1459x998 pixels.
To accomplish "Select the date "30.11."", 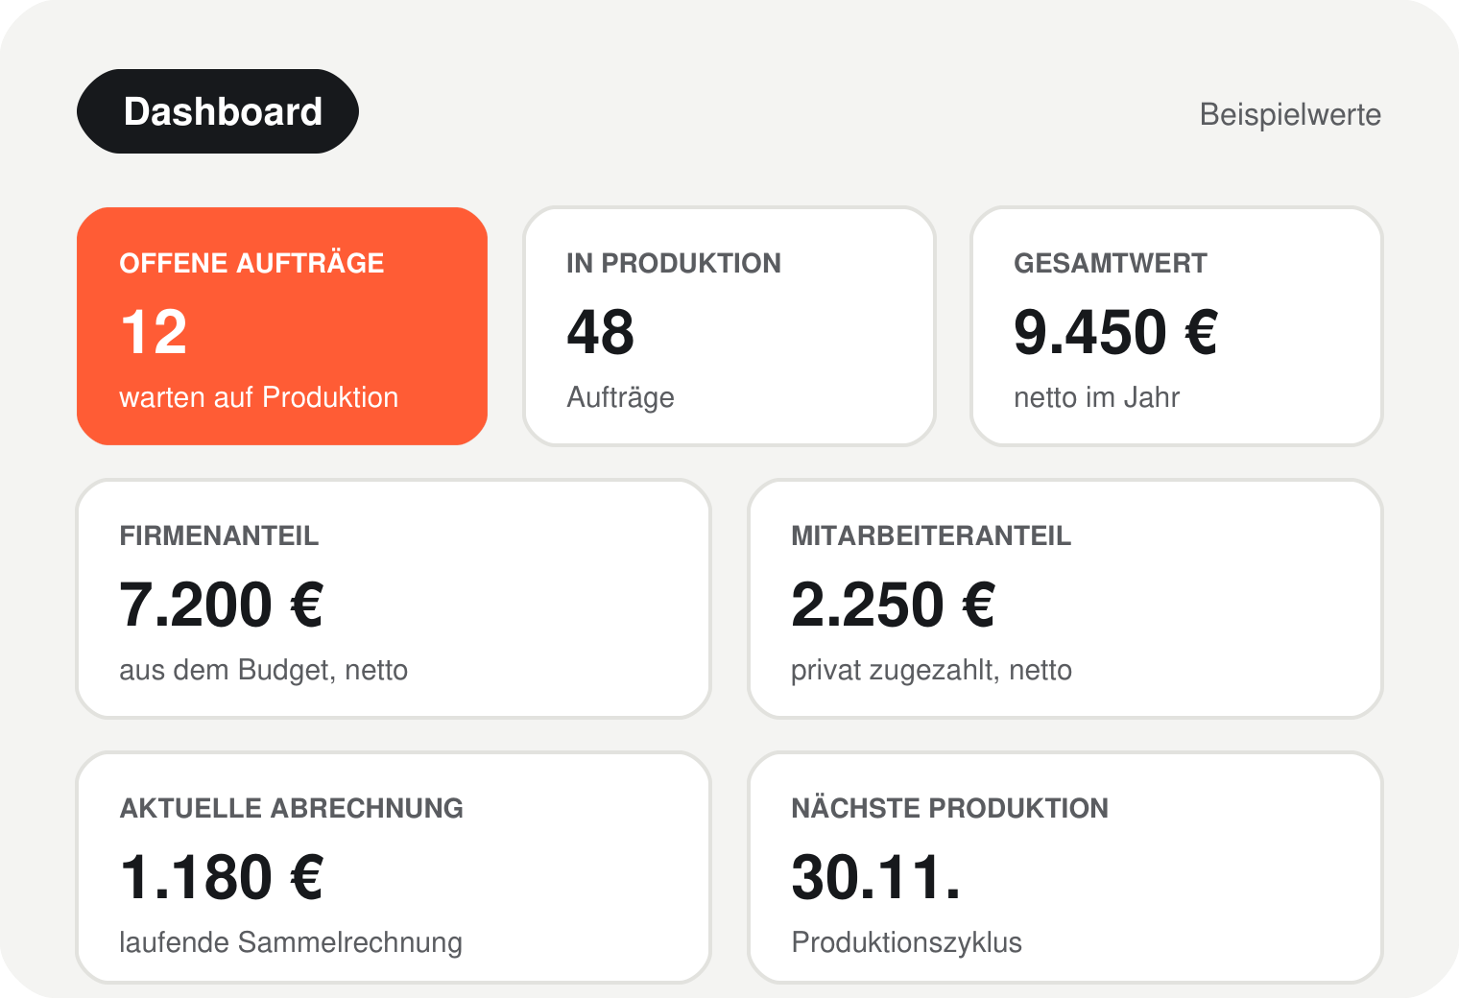I will tap(875, 877).
